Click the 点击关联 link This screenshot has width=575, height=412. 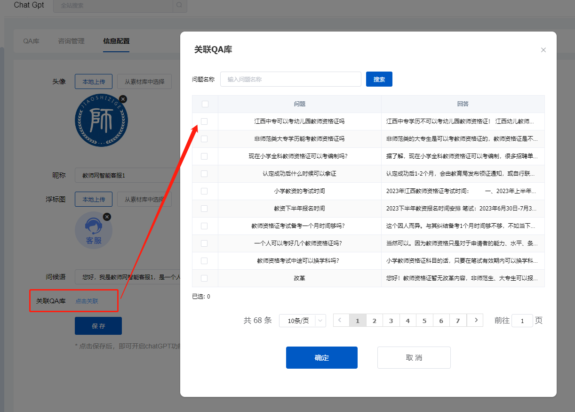pos(87,301)
